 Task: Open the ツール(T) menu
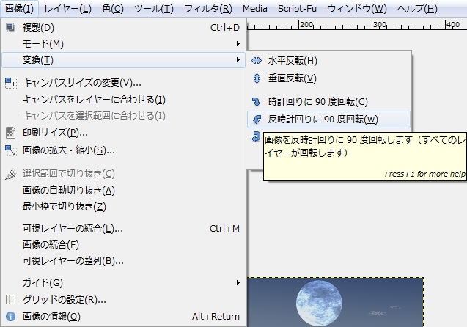click(154, 9)
